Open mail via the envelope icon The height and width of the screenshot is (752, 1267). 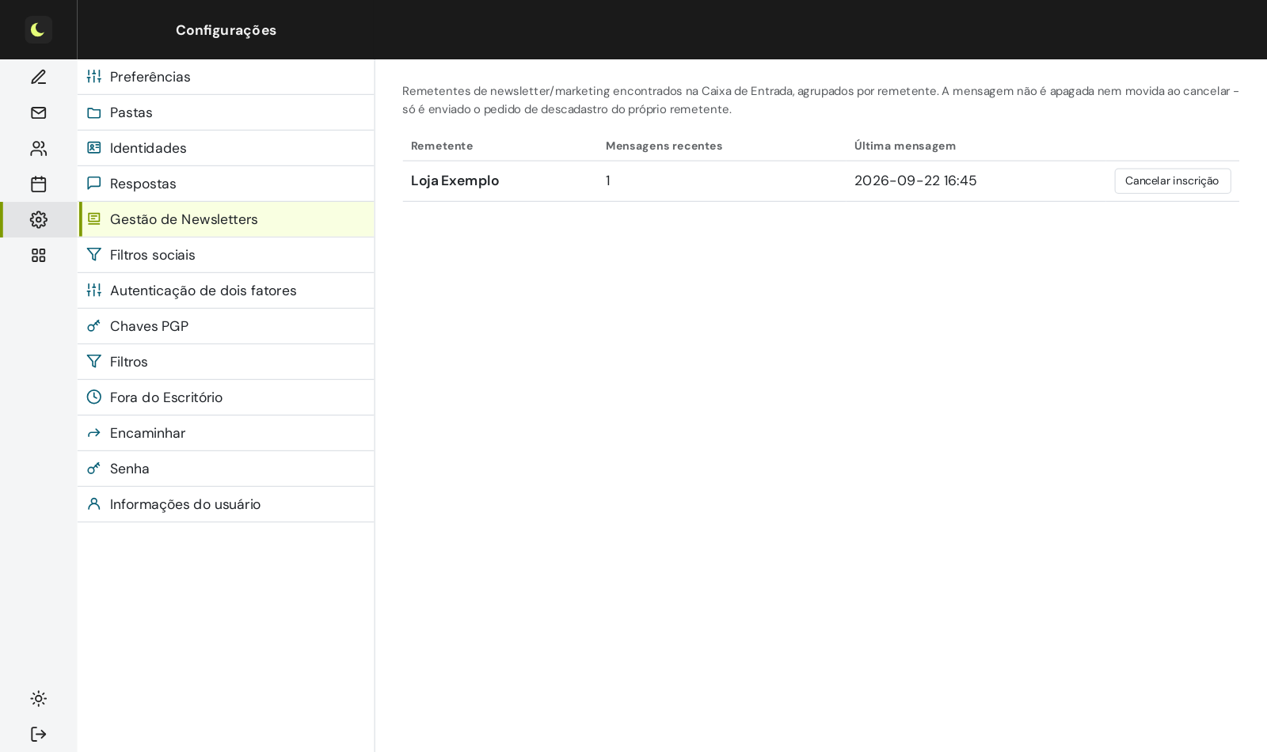click(38, 112)
